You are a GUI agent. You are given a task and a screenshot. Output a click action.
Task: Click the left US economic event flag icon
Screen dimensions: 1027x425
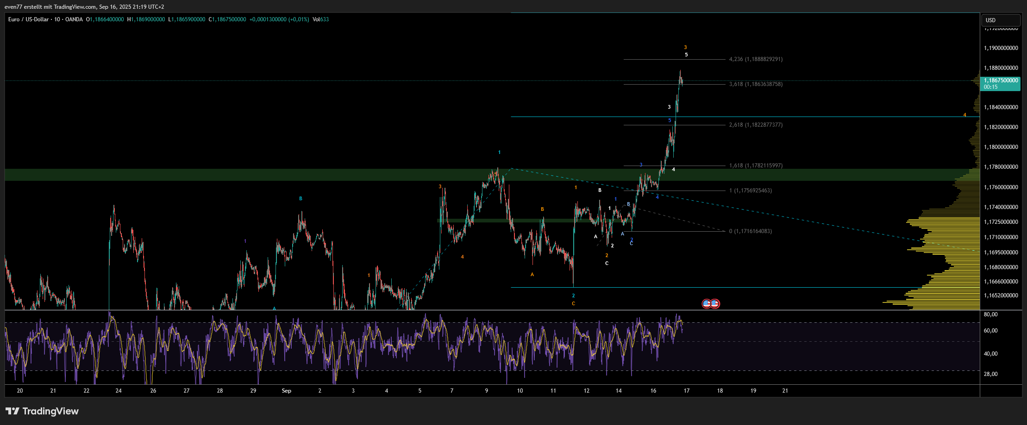[x=707, y=304]
